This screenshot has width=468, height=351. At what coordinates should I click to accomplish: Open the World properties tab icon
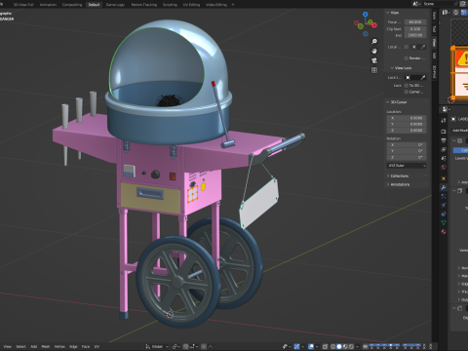pos(444,167)
